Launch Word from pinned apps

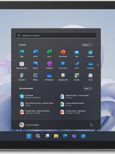(35, 54)
